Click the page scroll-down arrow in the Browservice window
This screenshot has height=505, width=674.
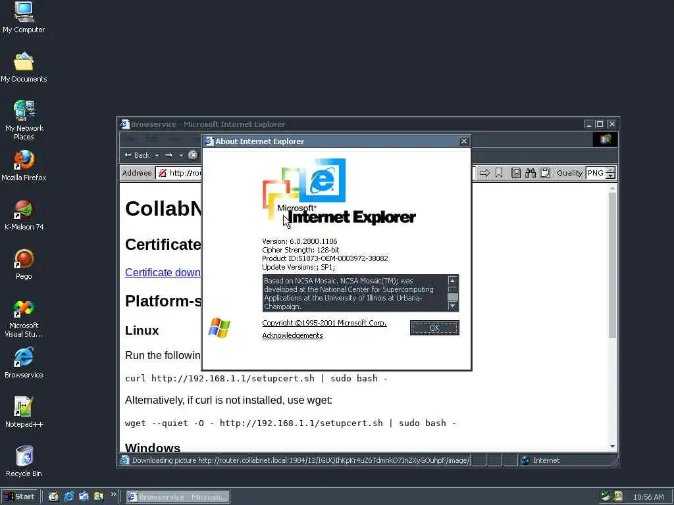pyautogui.click(x=612, y=446)
